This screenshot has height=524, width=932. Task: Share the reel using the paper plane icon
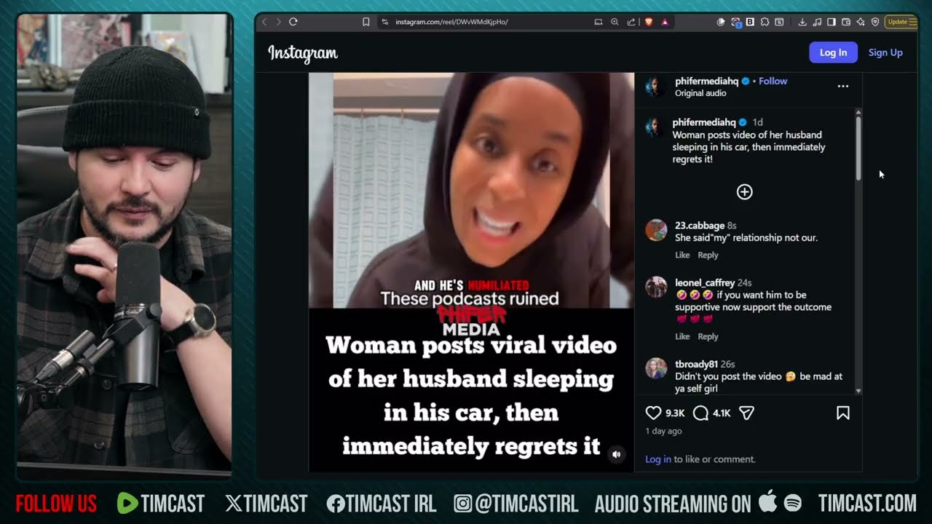746,413
